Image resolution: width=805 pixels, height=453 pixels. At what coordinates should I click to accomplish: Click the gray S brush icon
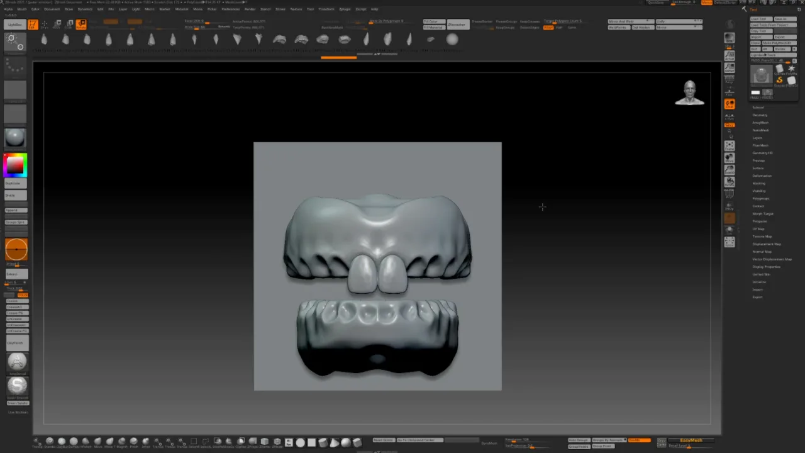[17, 385]
